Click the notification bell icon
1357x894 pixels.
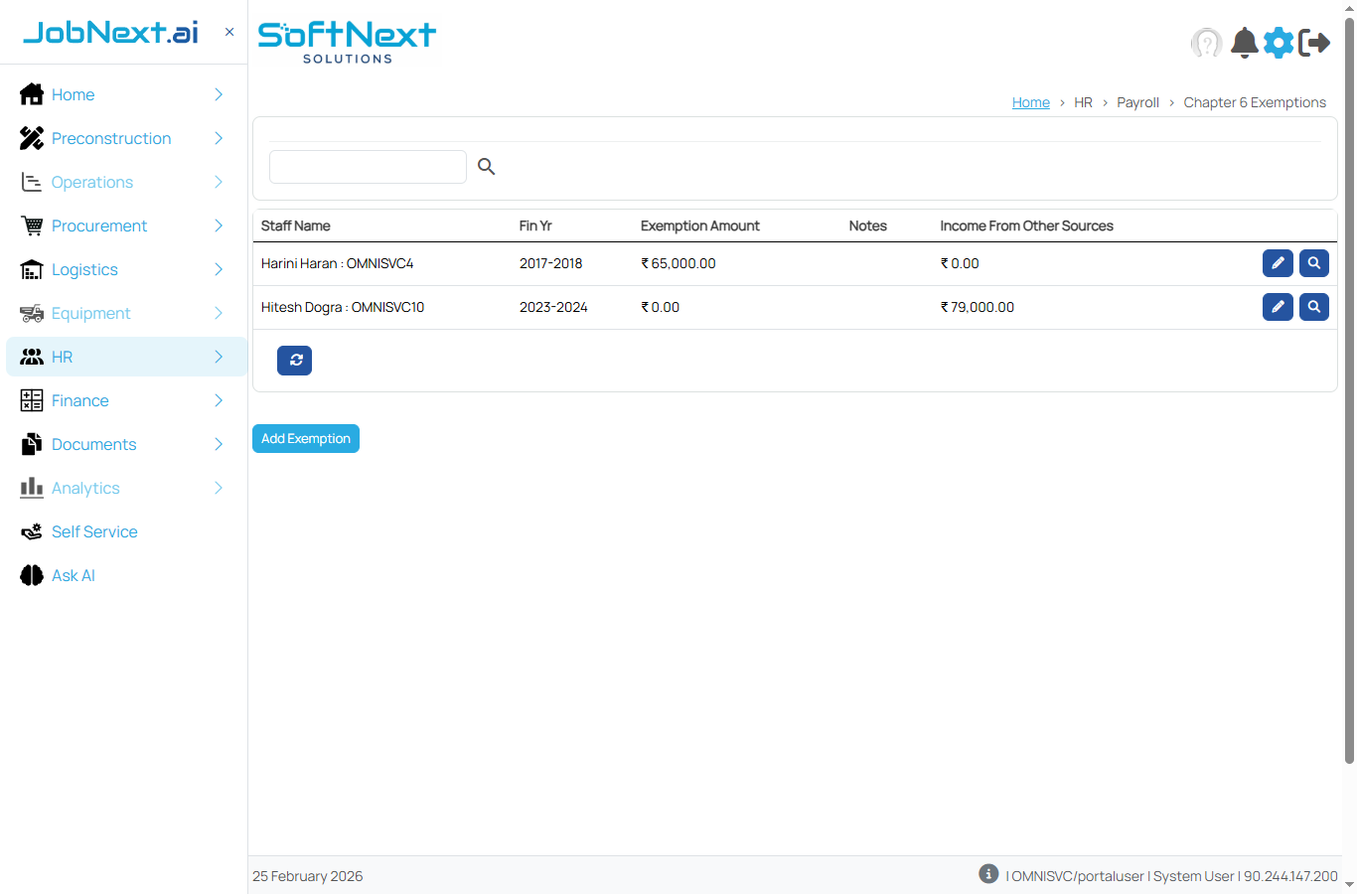tap(1244, 43)
